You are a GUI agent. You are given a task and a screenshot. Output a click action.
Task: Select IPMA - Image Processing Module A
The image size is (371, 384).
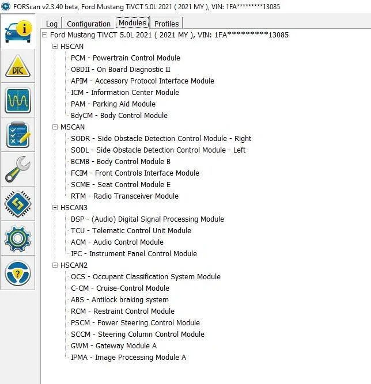pos(128,357)
